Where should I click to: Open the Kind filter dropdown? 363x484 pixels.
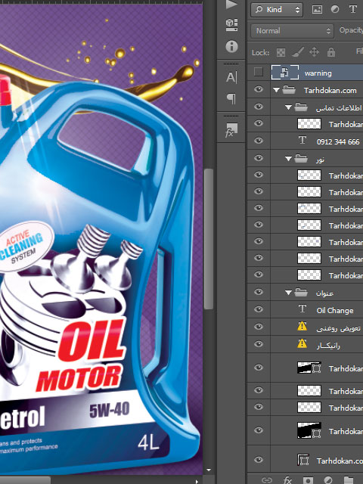click(277, 10)
